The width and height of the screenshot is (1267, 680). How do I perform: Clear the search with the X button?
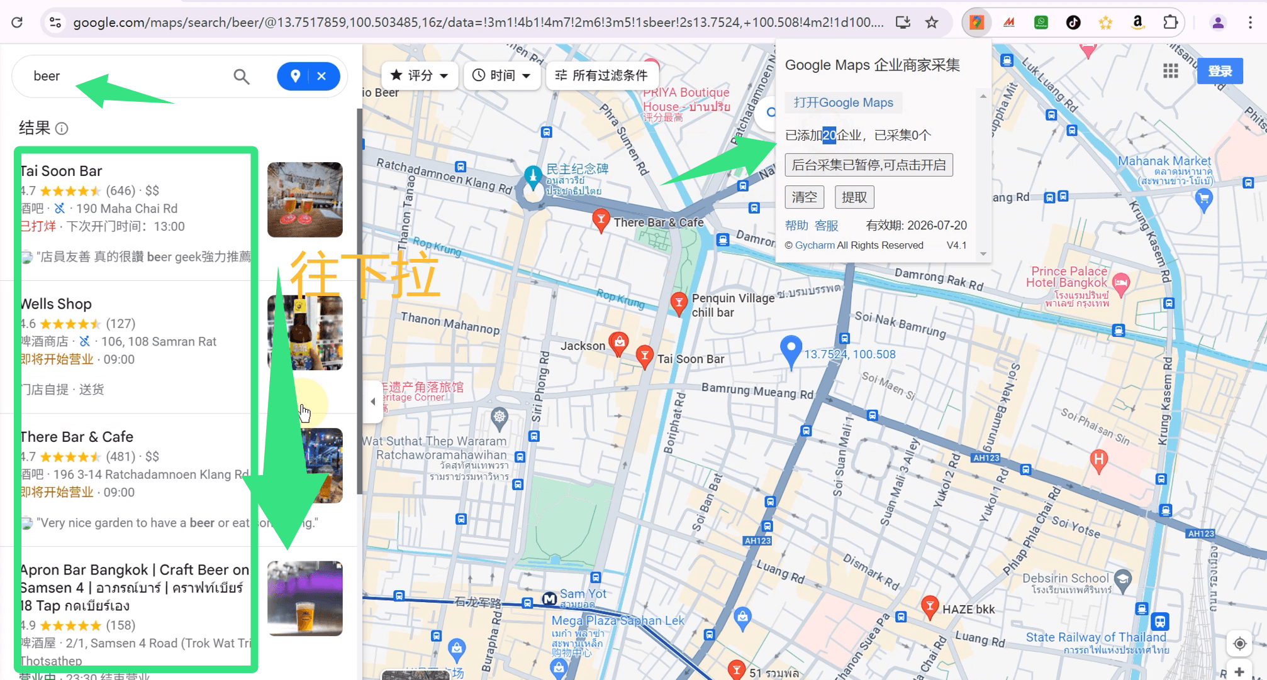pos(321,76)
